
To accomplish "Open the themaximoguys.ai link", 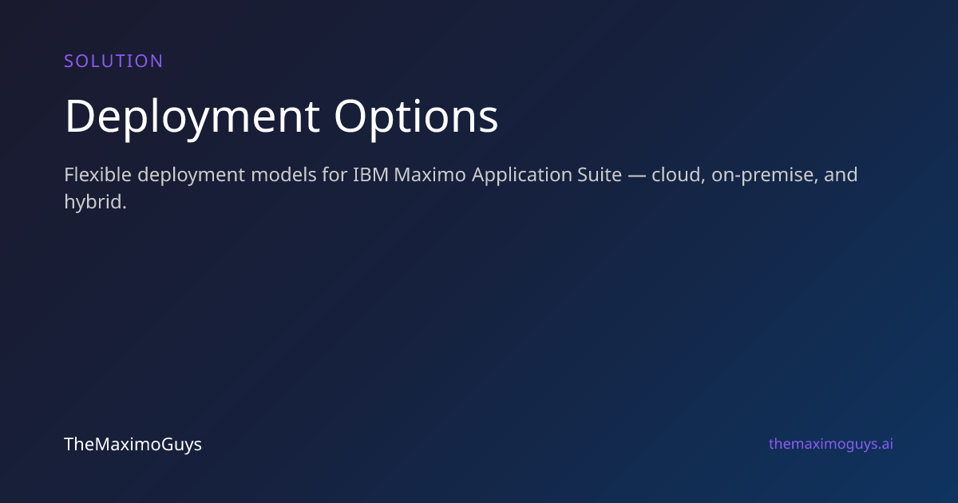I will coord(831,444).
